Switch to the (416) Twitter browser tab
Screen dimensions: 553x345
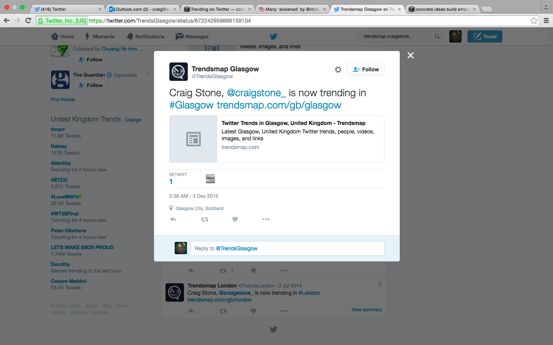(67, 9)
